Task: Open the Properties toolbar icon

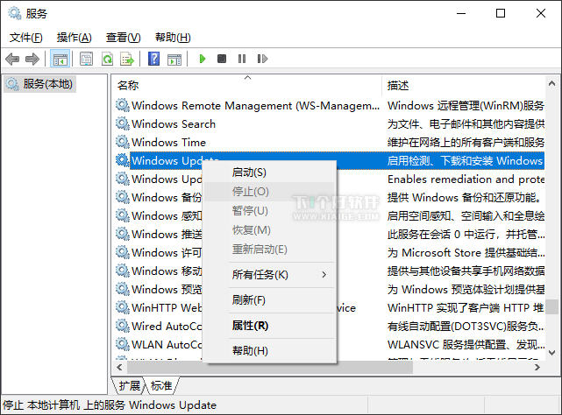Action: point(87,59)
